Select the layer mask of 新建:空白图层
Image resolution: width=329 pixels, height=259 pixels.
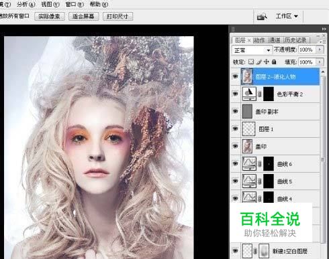264,251
